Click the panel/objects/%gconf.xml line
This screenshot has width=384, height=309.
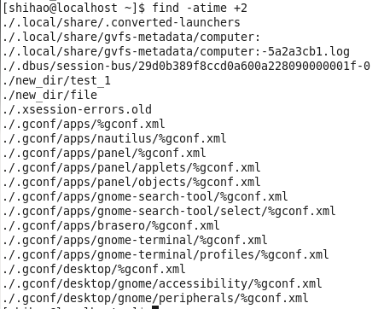coord(131,182)
